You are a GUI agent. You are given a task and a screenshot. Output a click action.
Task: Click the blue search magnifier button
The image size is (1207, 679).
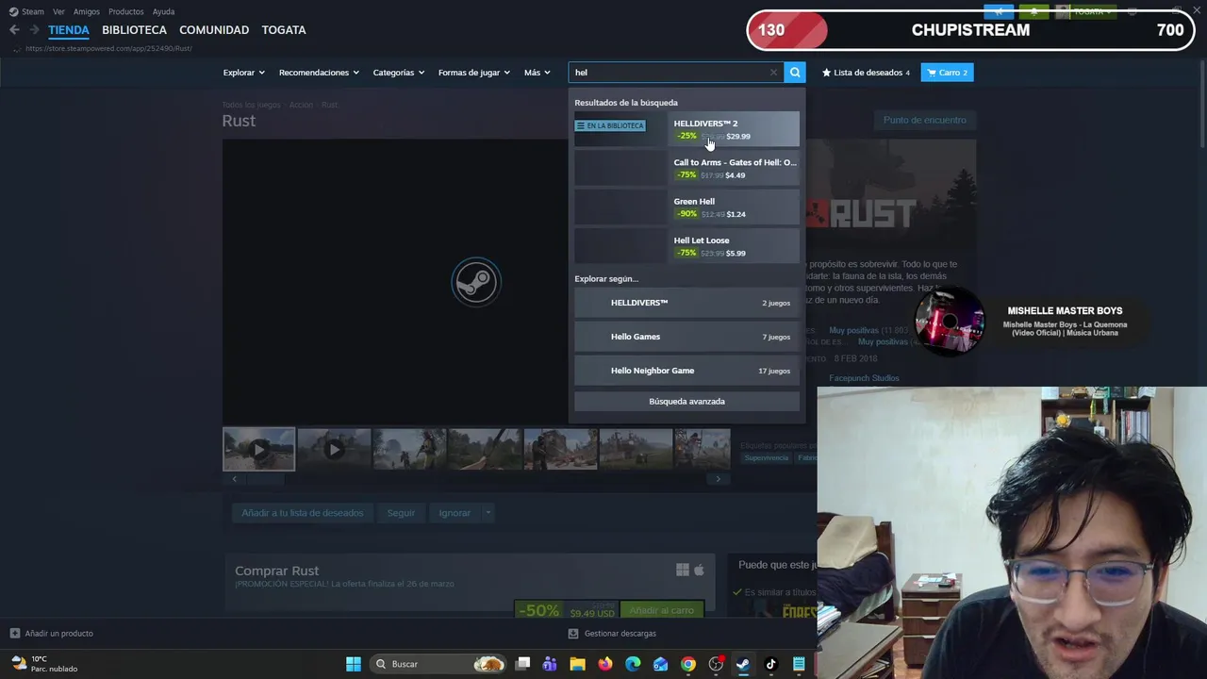(x=795, y=73)
